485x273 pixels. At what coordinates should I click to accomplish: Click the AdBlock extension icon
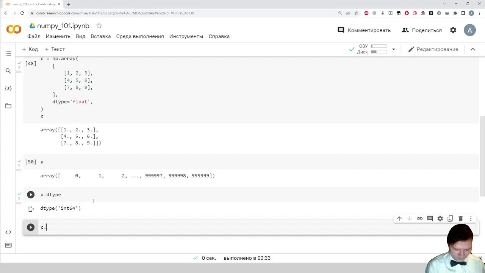pos(366,13)
